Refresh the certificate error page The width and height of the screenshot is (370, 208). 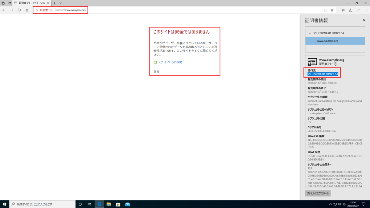pyautogui.click(x=19, y=10)
